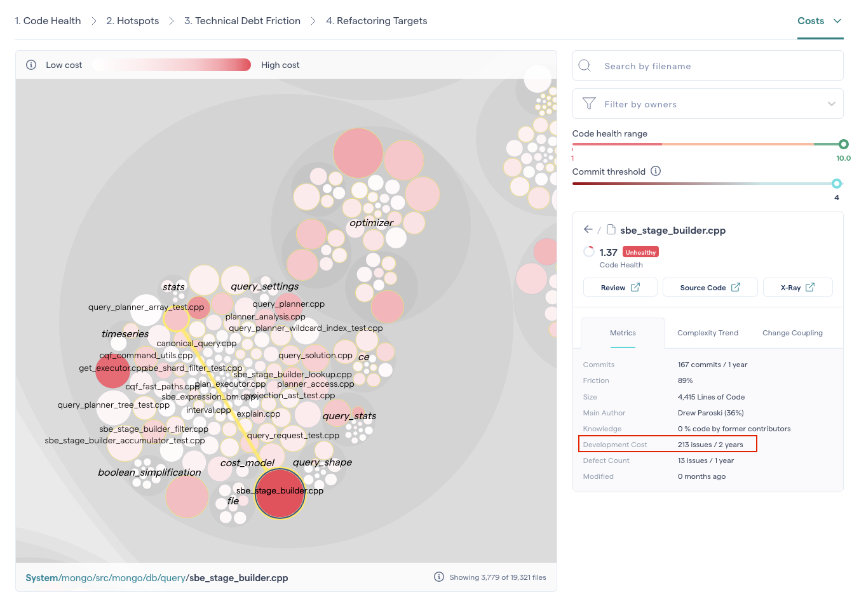Open the Change Coupling tab
The image size is (859, 611).
coord(792,332)
